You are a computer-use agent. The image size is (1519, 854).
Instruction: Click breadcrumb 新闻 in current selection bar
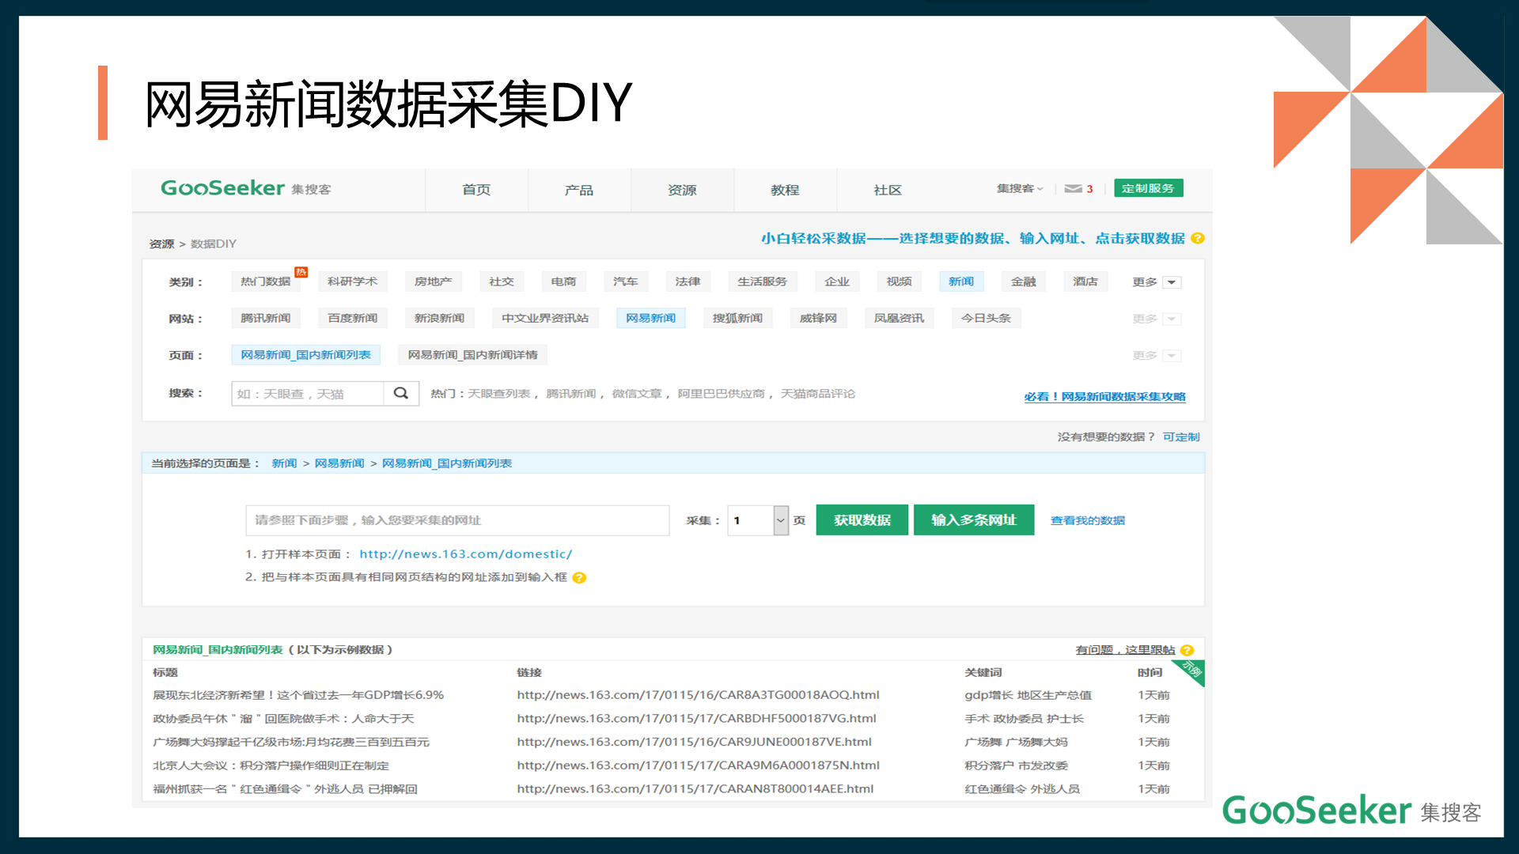284,463
